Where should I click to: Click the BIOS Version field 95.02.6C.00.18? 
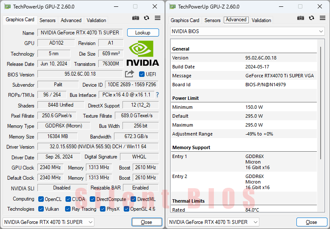pos(80,74)
